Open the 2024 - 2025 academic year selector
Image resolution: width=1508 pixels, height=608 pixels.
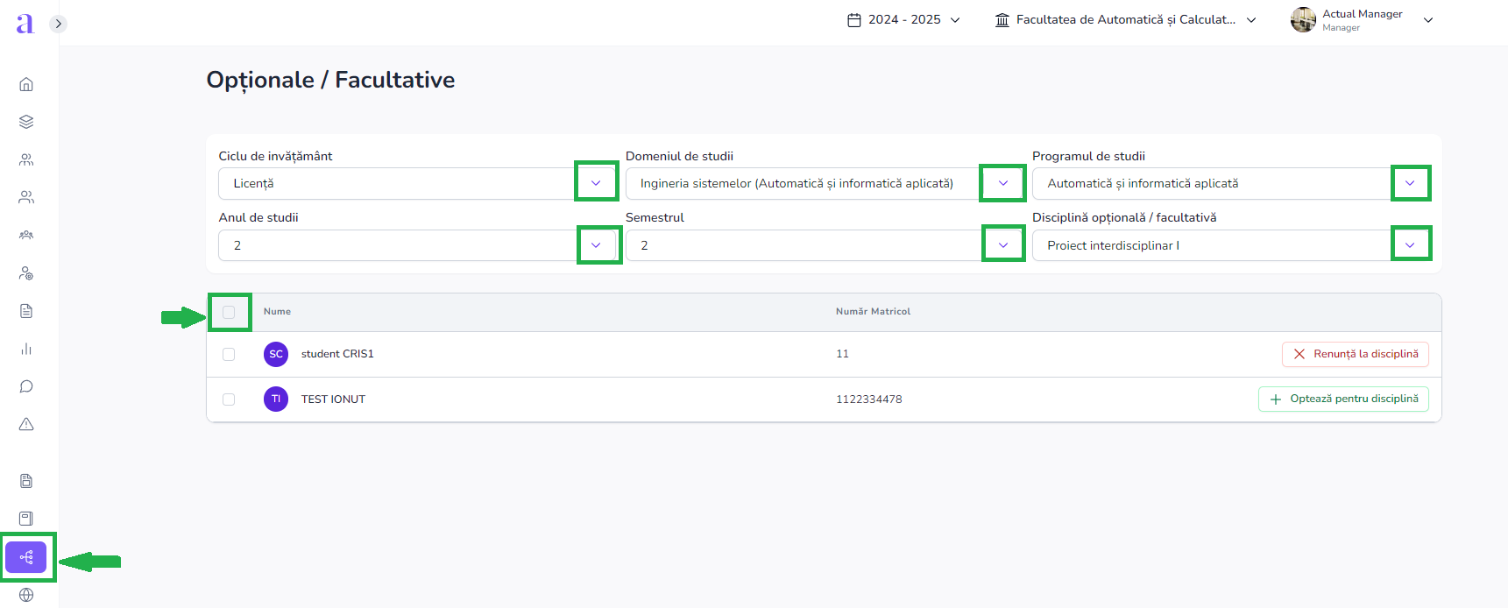click(903, 20)
